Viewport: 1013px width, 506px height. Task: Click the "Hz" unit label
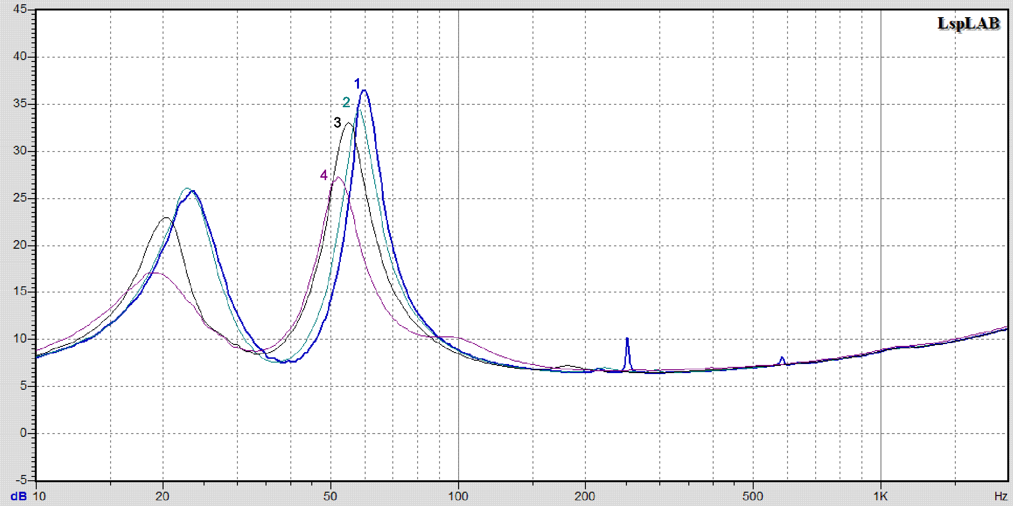tap(1001, 496)
